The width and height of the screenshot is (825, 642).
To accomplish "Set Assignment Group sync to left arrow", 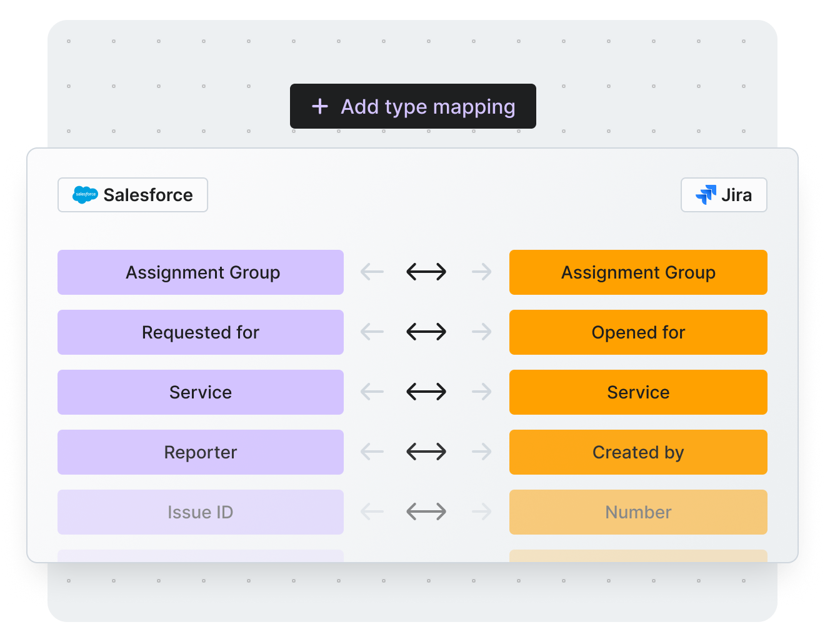I will coord(372,272).
